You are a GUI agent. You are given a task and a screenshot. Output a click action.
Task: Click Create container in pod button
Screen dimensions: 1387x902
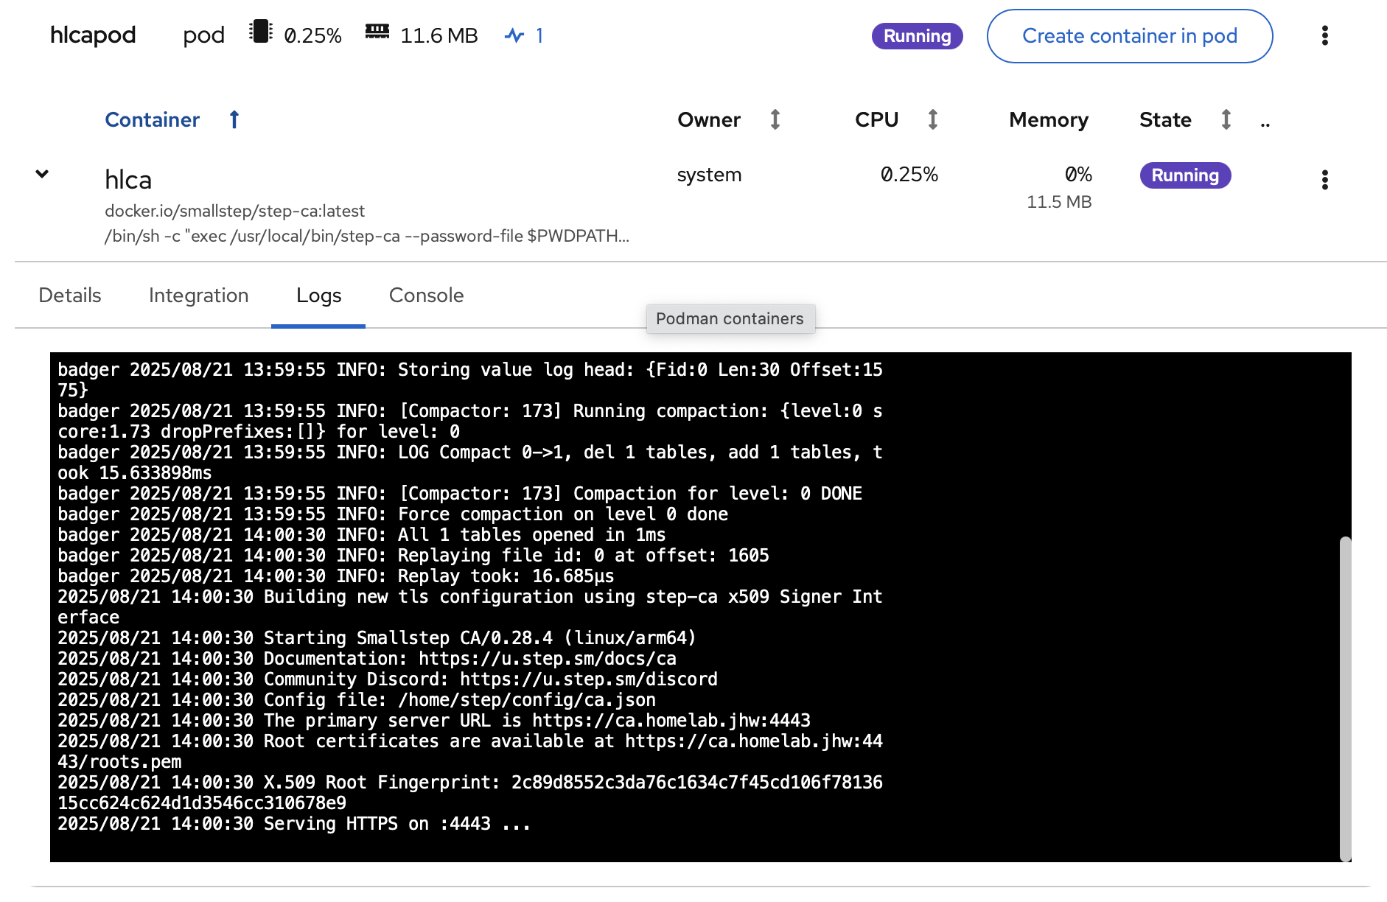(1129, 36)
